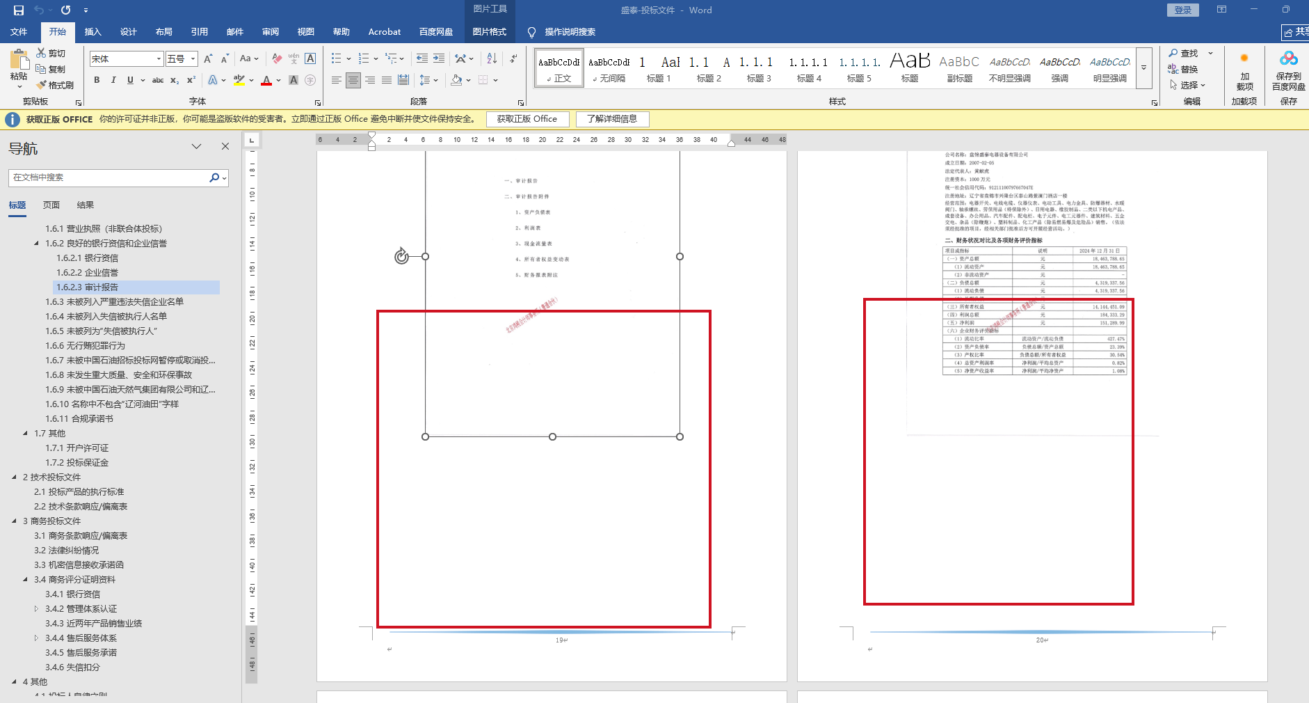Collapse the 1.6.2 良好的银行资信和企业信誉 node
Screen dimensions: 1309x703
(36, 243)
